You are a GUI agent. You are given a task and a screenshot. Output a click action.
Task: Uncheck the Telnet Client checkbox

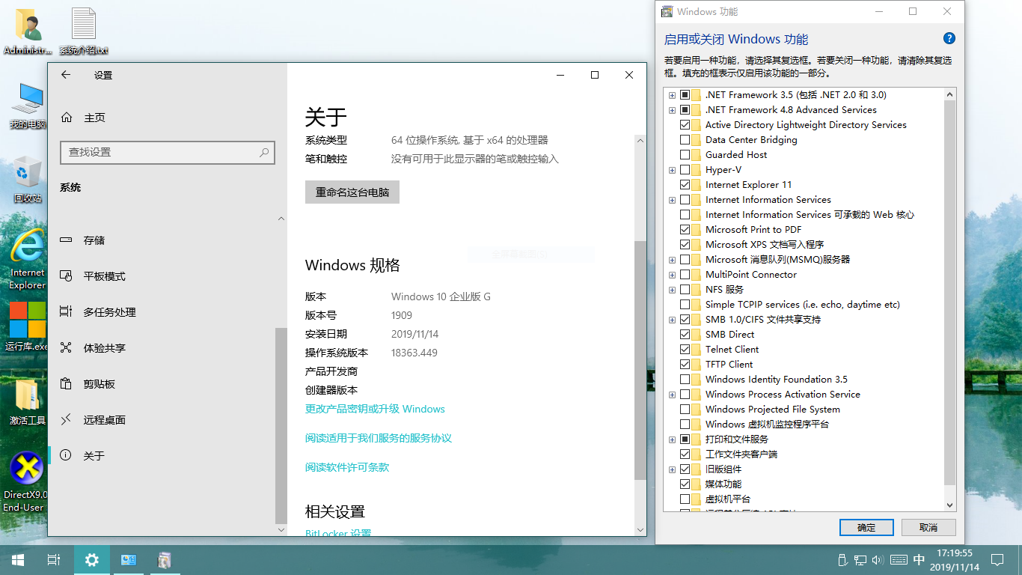[x=685, y=350]
